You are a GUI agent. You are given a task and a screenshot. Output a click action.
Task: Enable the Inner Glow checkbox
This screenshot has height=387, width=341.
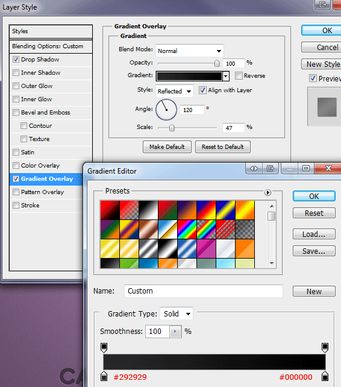[x=16, y=99]
